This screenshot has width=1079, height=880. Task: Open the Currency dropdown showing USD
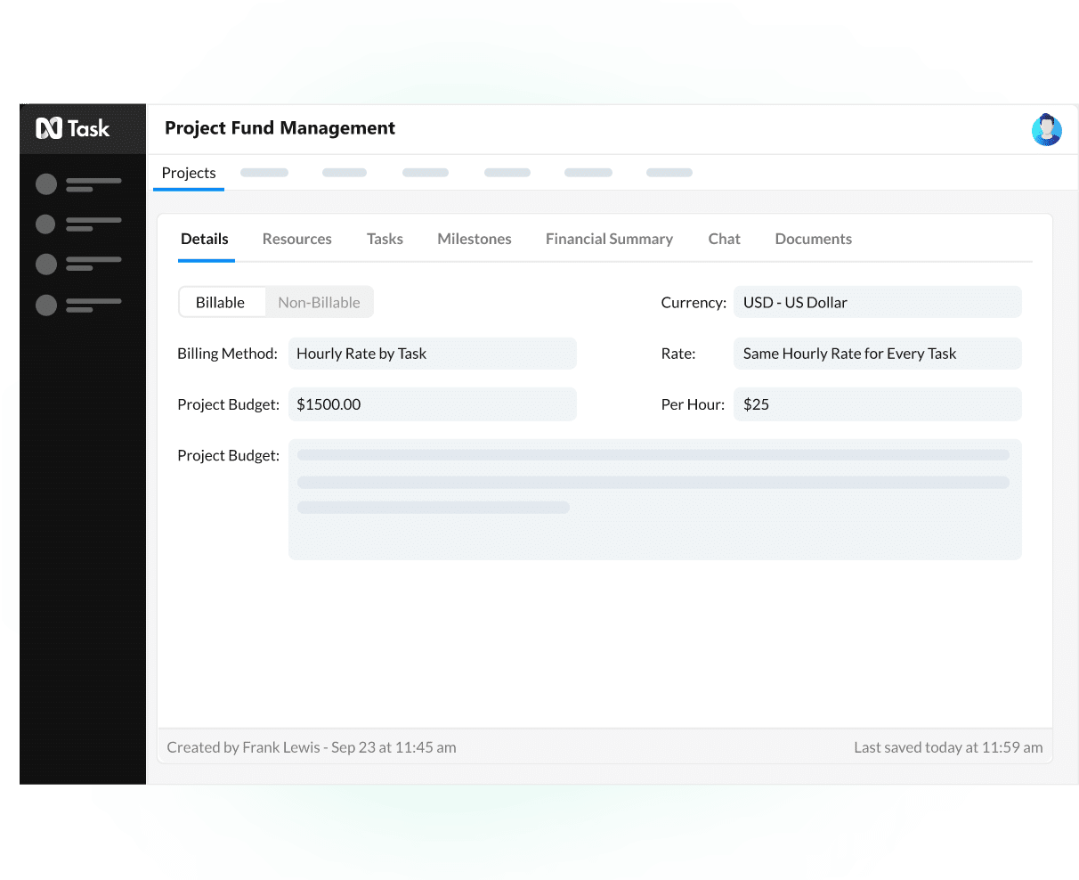(877, 303)
